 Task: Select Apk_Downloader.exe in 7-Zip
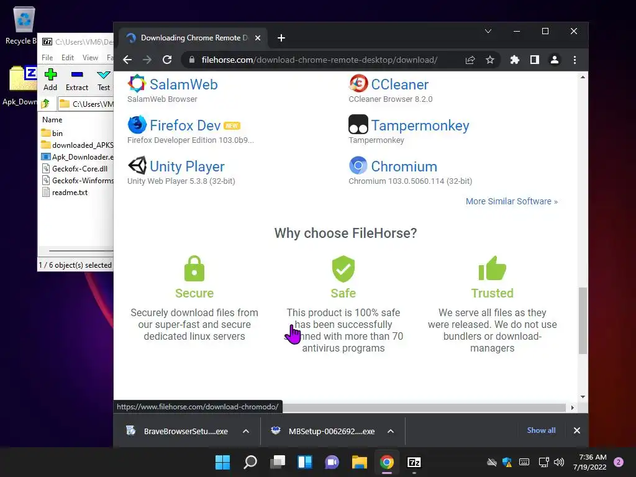[x=77, y=157]
